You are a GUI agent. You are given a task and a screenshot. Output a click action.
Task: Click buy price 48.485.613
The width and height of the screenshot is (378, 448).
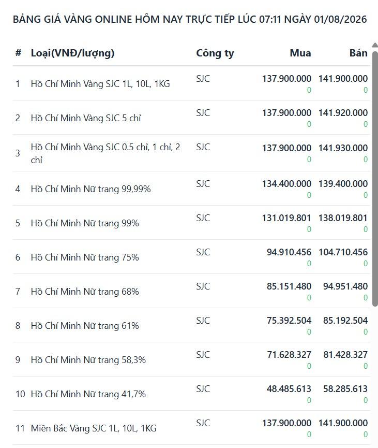point(289,389)
